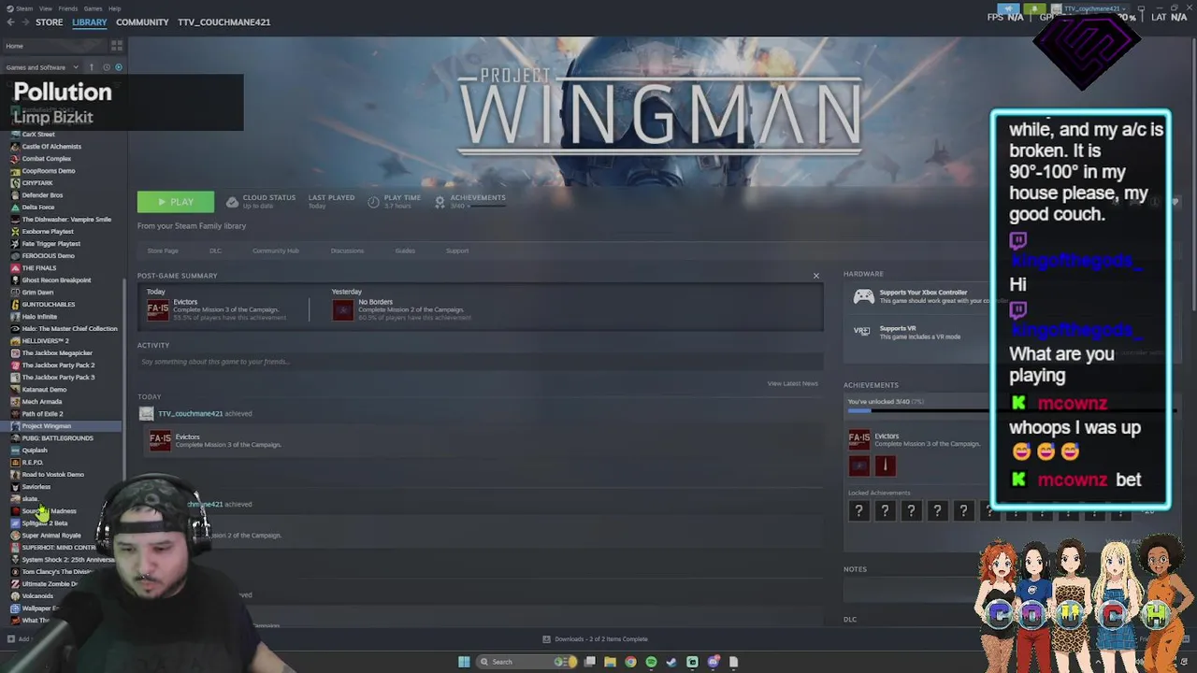
Task: Open the Store Page link
Action: click(163, 251)
